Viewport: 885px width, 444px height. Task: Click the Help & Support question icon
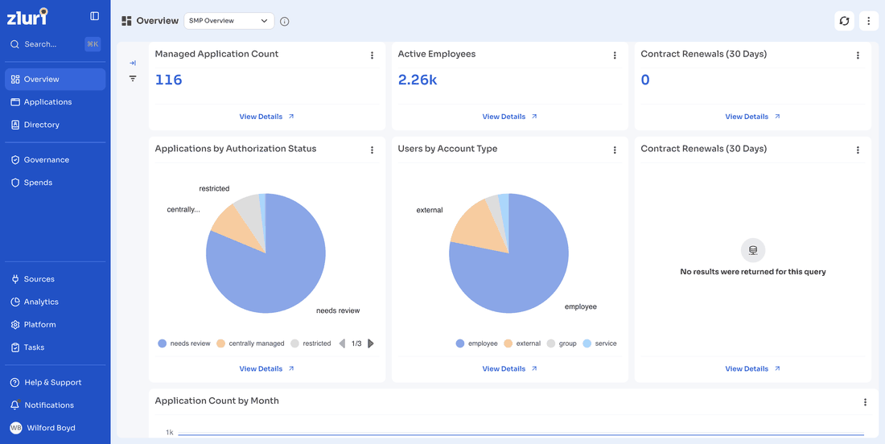15,383
